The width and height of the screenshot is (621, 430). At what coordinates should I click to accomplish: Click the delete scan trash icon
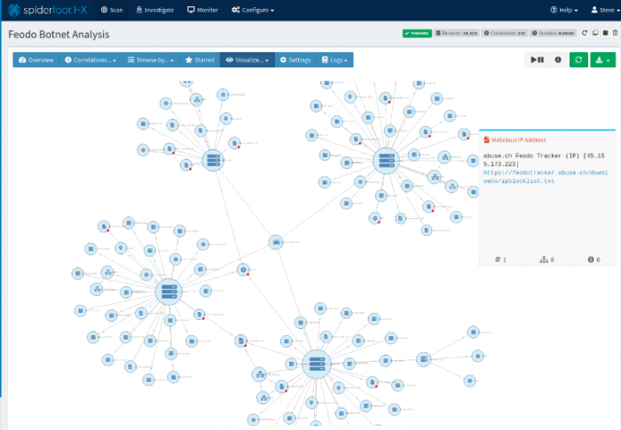[615, 33]
